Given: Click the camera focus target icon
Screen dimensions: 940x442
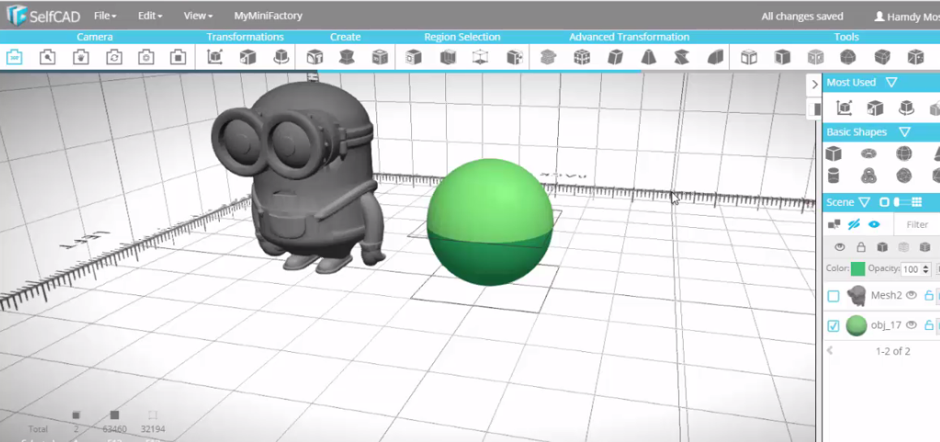Looking at the screenshot, I should [x=146, y=58].
